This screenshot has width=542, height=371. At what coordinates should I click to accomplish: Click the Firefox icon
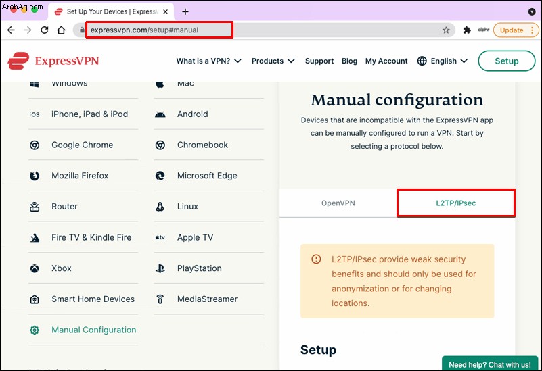pyautogui.click(x=35, y=176)
